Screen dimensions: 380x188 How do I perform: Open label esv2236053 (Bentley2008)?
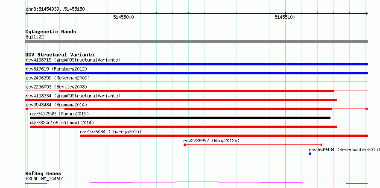click(56, 87)
